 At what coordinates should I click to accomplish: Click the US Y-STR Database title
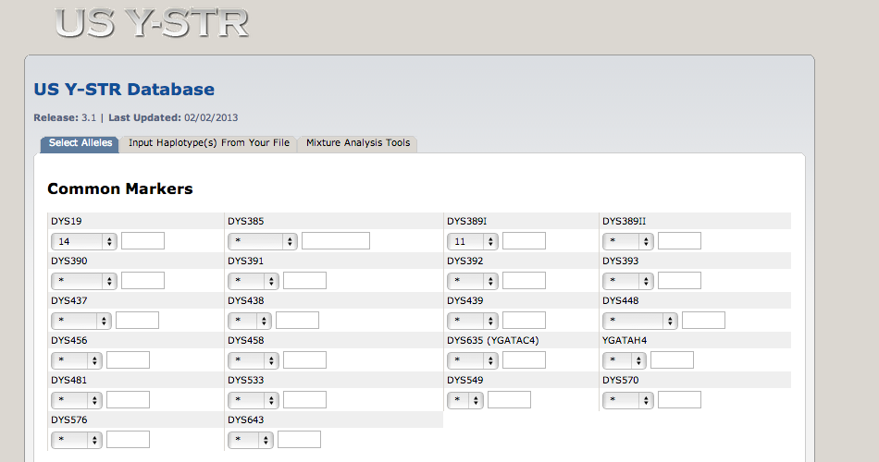tap(124, 90)
